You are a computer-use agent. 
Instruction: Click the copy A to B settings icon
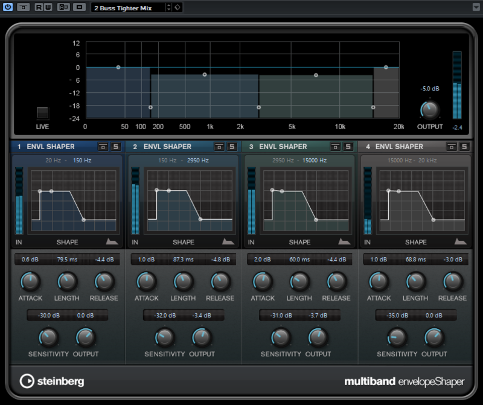[x=79, y=7]
